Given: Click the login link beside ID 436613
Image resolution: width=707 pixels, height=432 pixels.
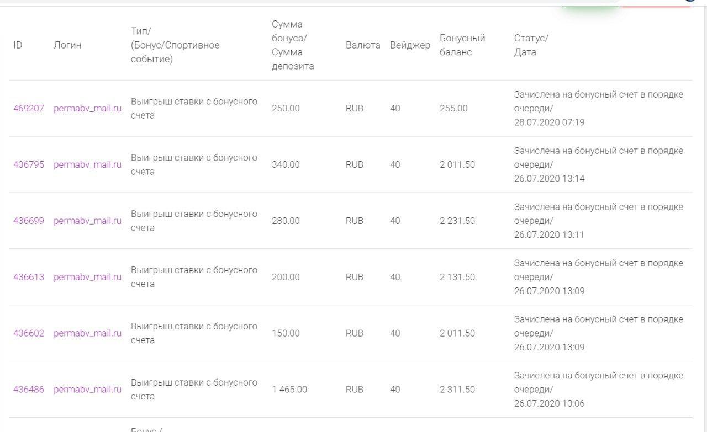Looking at the screenshot, I should tap(87, 278).
